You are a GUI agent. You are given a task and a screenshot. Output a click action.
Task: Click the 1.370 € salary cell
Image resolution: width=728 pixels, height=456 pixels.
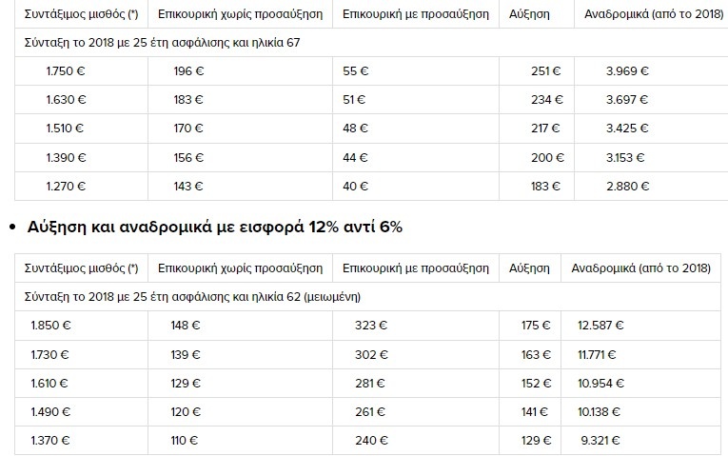(x=51, y=443)
